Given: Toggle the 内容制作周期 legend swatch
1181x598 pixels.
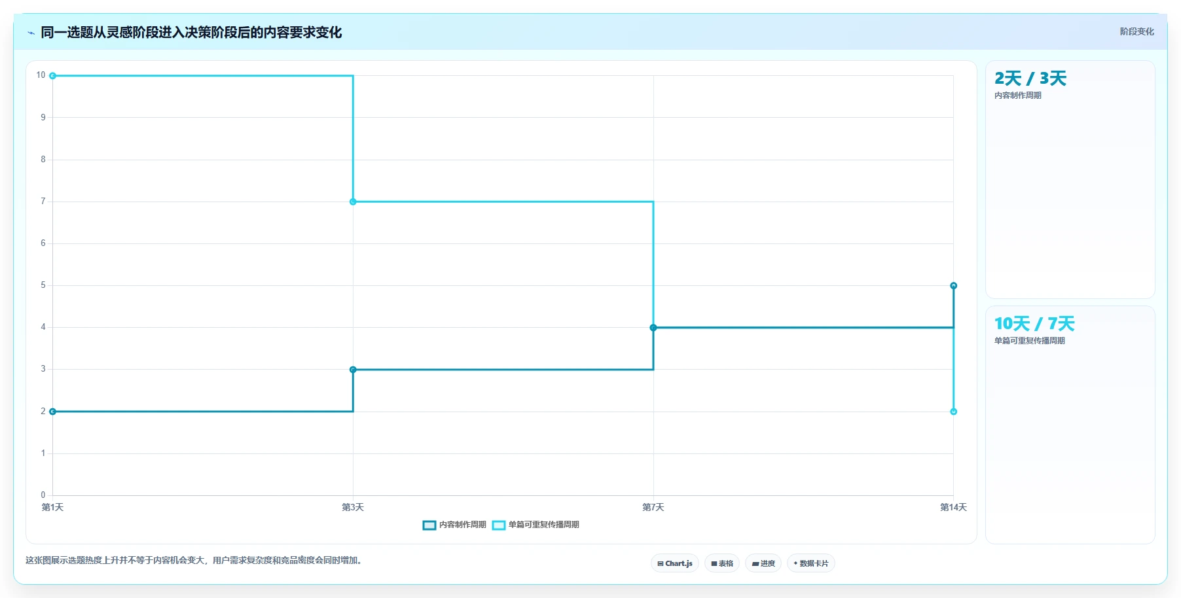Looking at the screenshot, I should pyautogui.click(x=429, y=525).
